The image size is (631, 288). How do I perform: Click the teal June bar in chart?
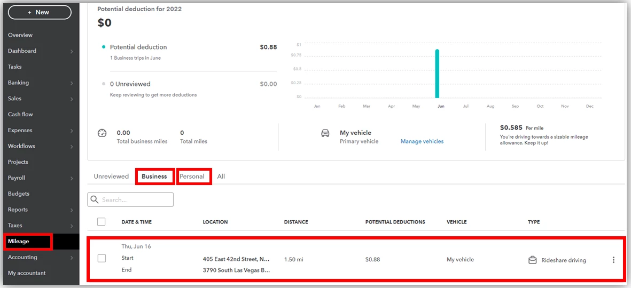[437, 74]
